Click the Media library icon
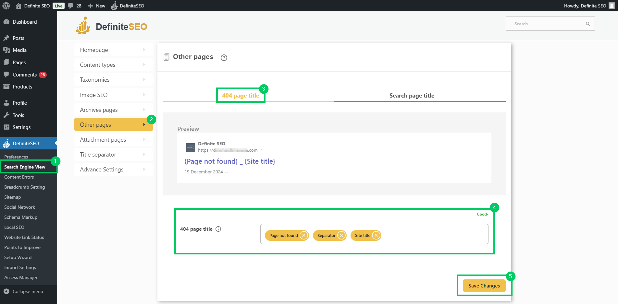Image resolution: width=618 pixels, height=304 pixels. 6,50
